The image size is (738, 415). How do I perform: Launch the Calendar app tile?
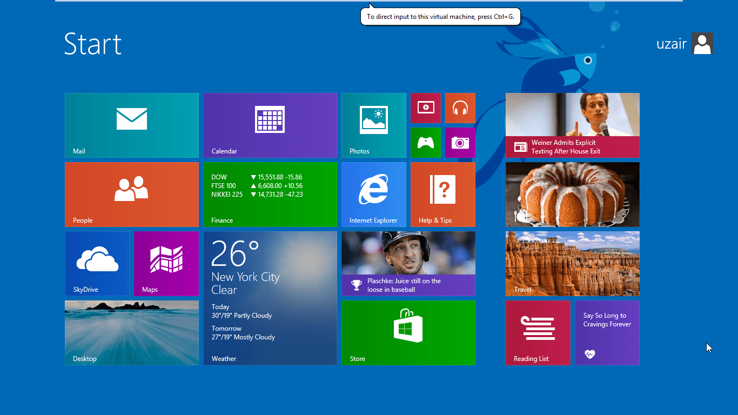point(270,125)
